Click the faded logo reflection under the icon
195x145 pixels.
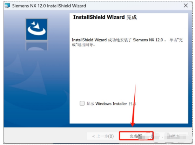[x=36, y=46]
